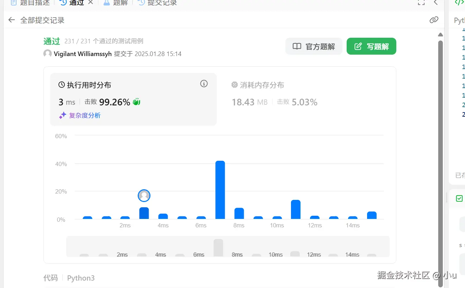Click the 231 / 231 个通过的测试用例 text
465x288 pixels.
point(104,41)
